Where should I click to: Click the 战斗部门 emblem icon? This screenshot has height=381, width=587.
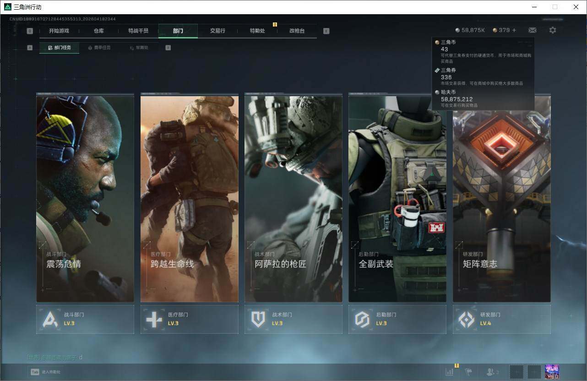point(50,319)
